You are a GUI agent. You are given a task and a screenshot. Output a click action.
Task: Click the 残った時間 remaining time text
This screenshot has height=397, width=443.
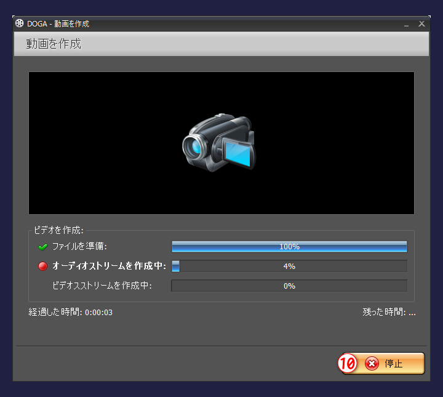(389, 312)
